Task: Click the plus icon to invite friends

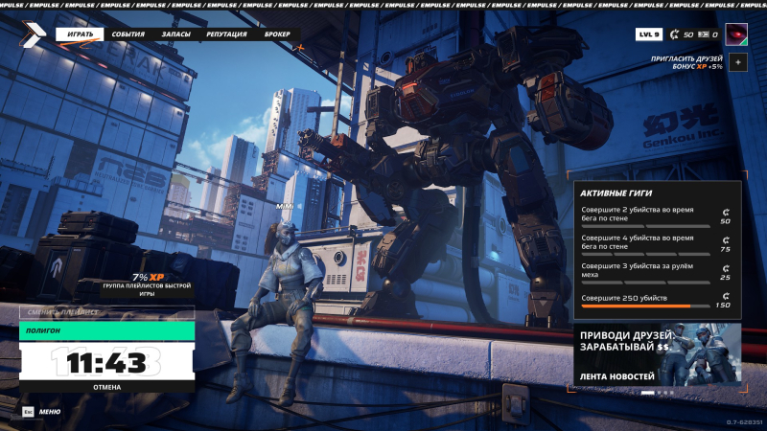Action: click(x=738, y=62)
